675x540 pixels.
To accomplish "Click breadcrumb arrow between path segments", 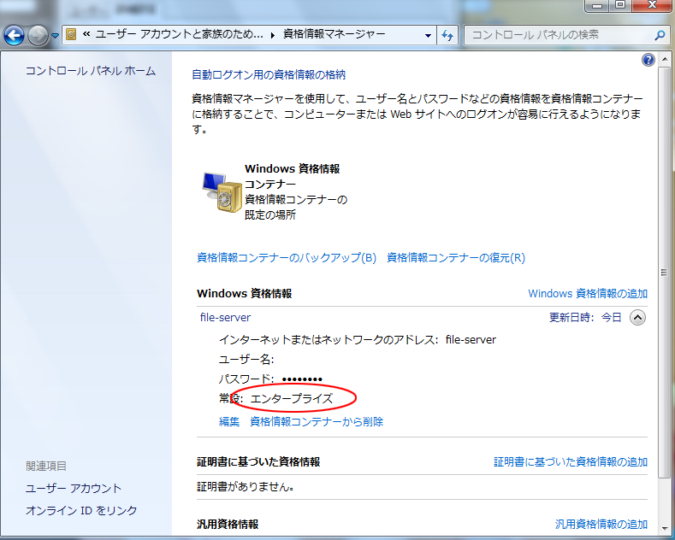I will 273,35.
